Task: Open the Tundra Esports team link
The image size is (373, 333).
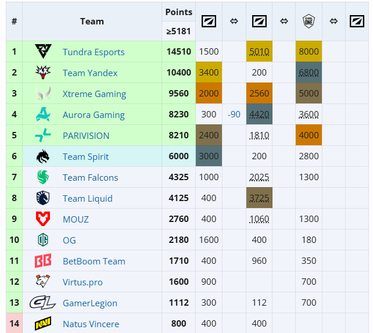Action: point(94,52)
